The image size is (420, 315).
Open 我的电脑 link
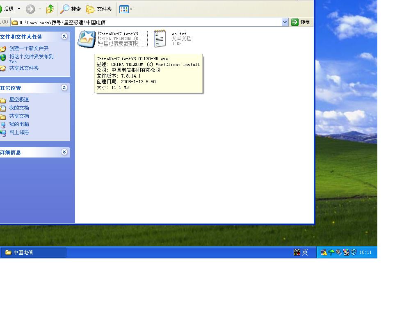coord(19,124)
